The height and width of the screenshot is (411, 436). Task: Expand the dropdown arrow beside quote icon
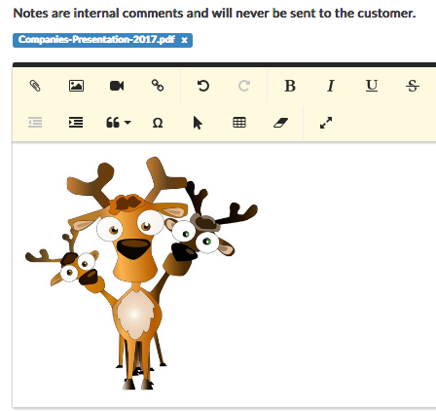(x=127, y=123)
